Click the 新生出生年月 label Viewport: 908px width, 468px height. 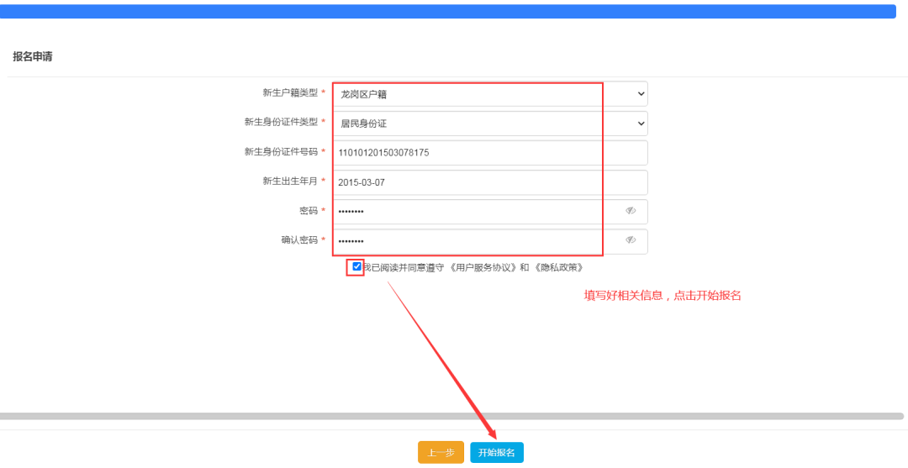(290, 181)
